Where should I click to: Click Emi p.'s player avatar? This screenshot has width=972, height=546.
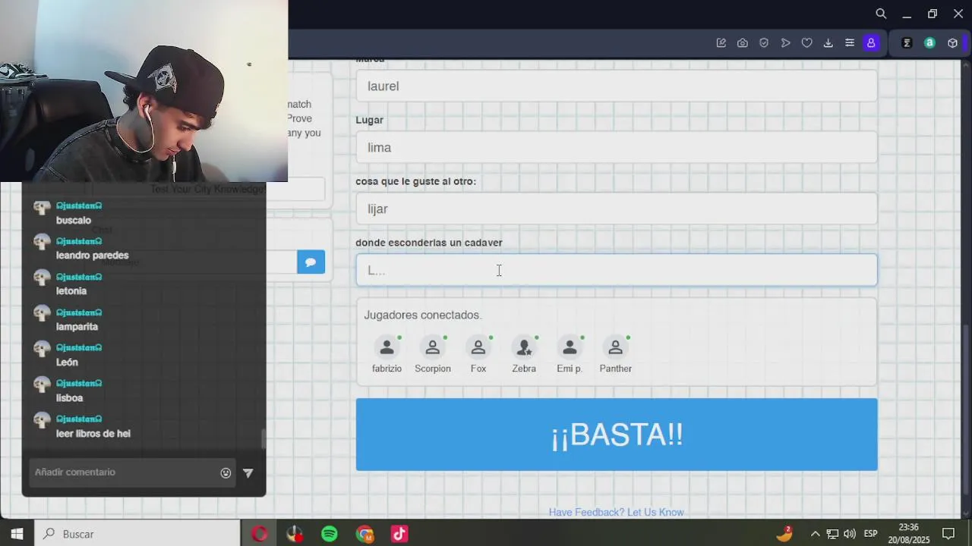[x=570, y=347]
